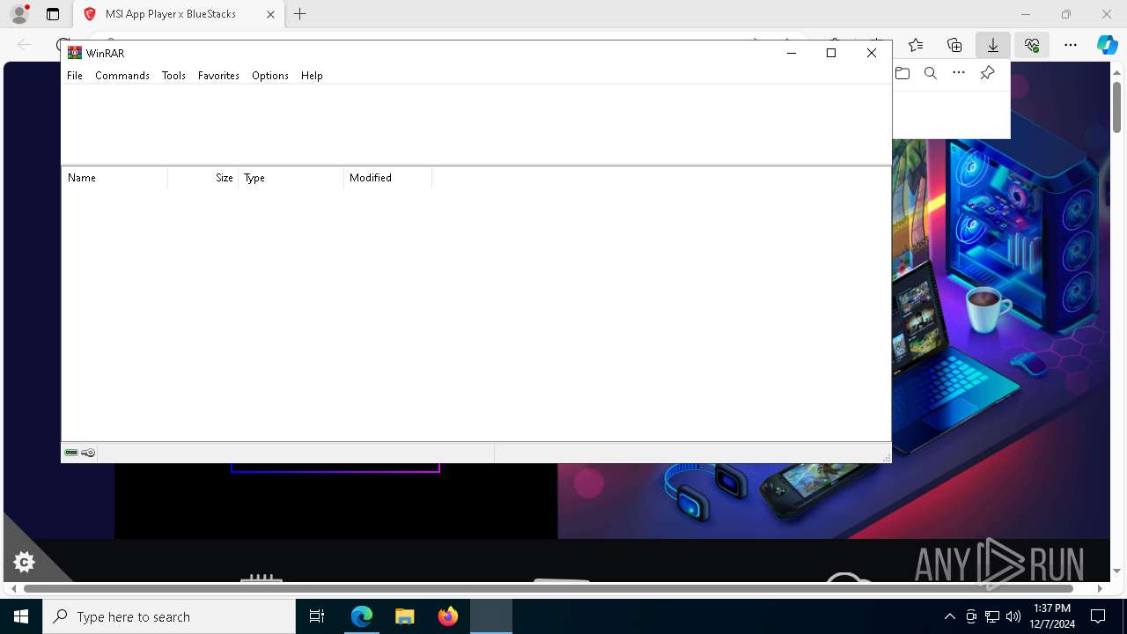Close the WinRAR window
This screenshot has height=634, width=1127.
pos(872,53)
